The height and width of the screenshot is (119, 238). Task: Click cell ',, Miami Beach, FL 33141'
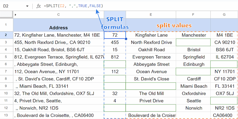coord(58,86)
